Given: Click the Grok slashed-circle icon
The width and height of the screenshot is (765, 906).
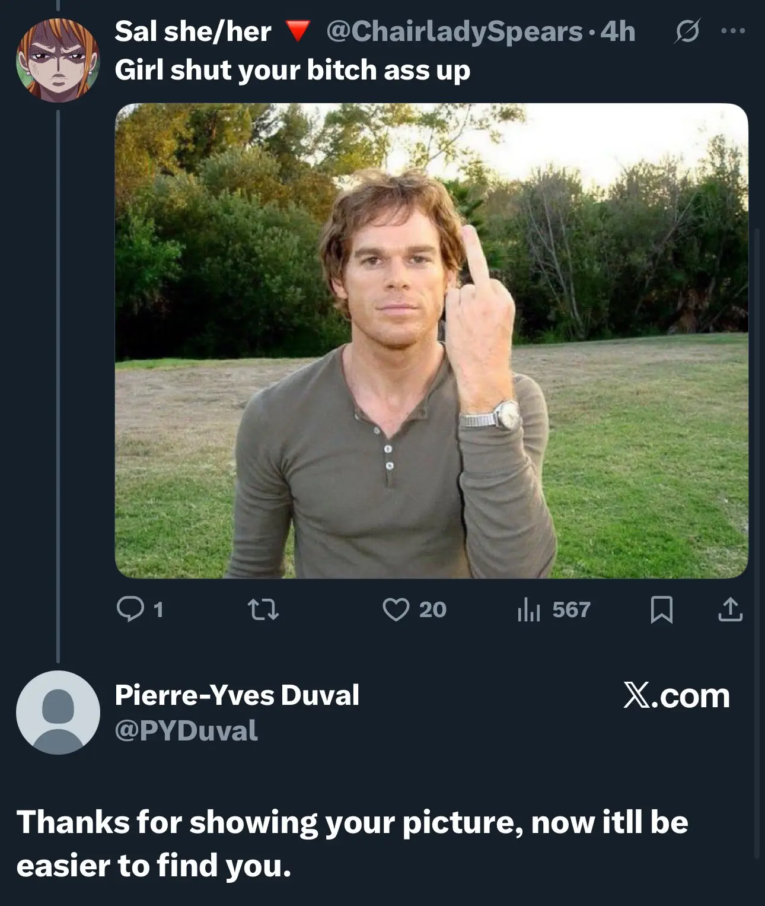Looking at the screenshot, I should tap(687, 31).
